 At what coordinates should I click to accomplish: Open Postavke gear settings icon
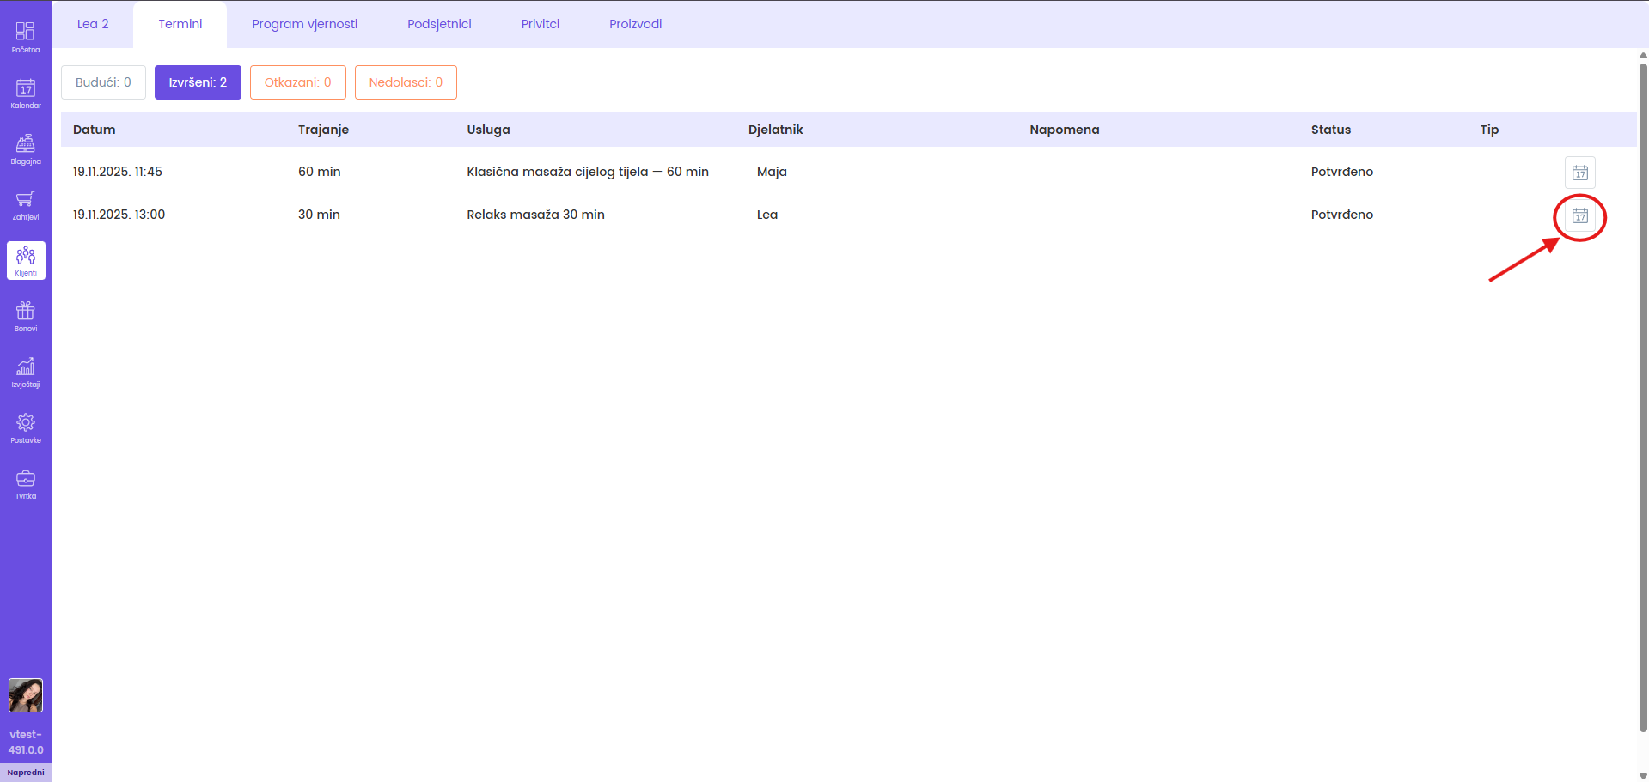click(x=26, y=427)
